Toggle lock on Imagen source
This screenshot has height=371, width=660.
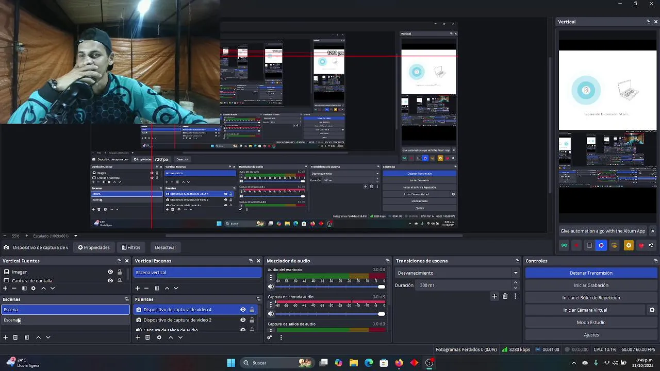[x=120, y=272]
